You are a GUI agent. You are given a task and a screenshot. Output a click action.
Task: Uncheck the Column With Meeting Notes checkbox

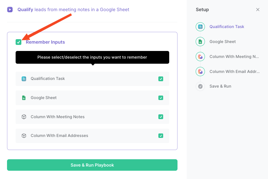(x=161, y=117)
